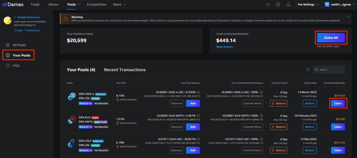
Task: Open Carbonscan link for the address
Action: point(32,30)
